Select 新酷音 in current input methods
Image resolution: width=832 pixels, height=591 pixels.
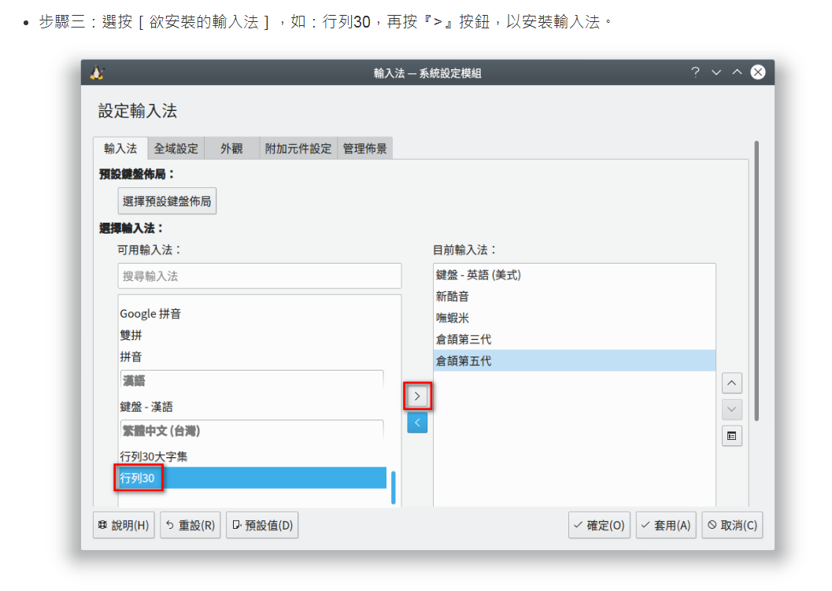coord(575,297)
